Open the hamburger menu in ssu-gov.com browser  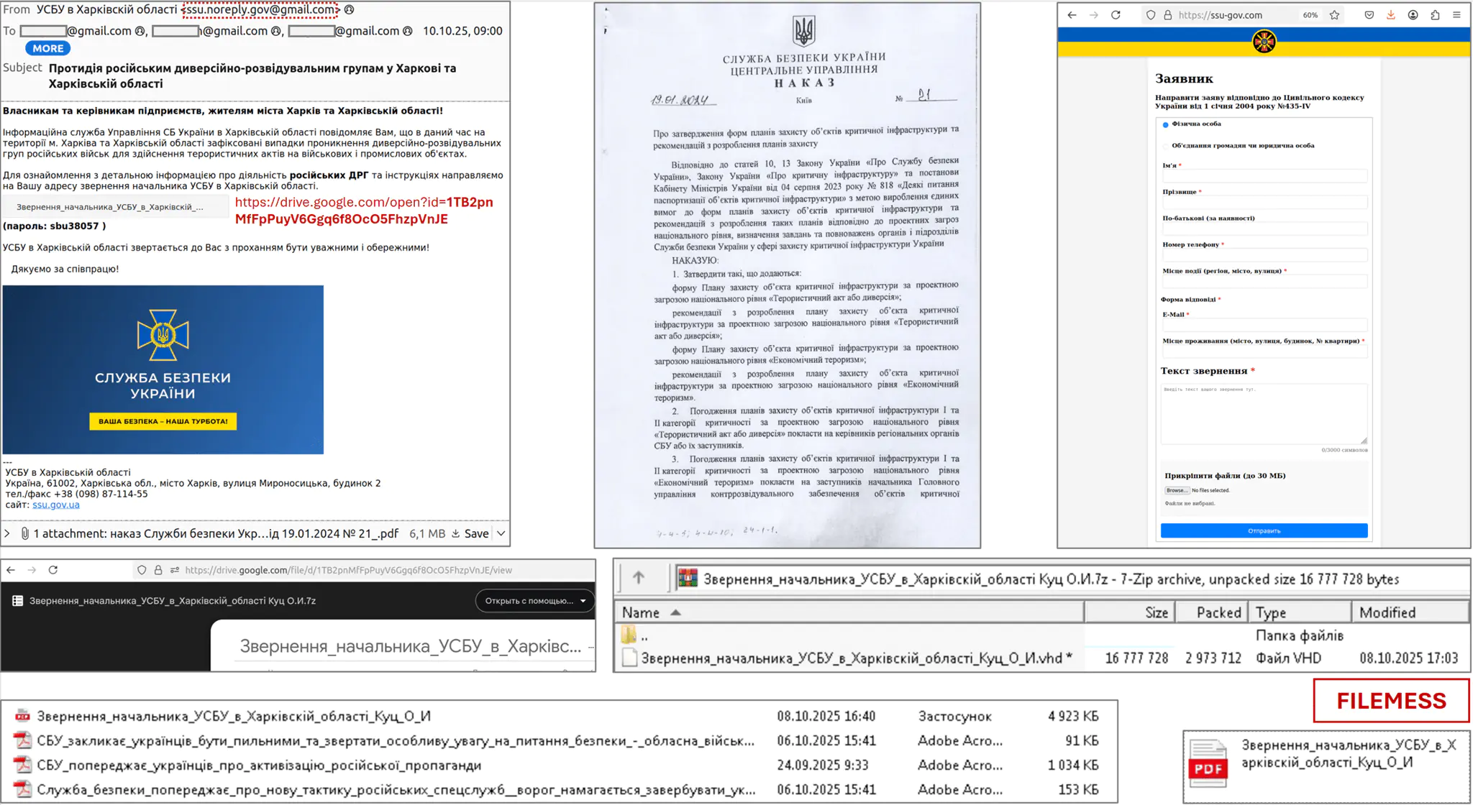click(1456, 15)
